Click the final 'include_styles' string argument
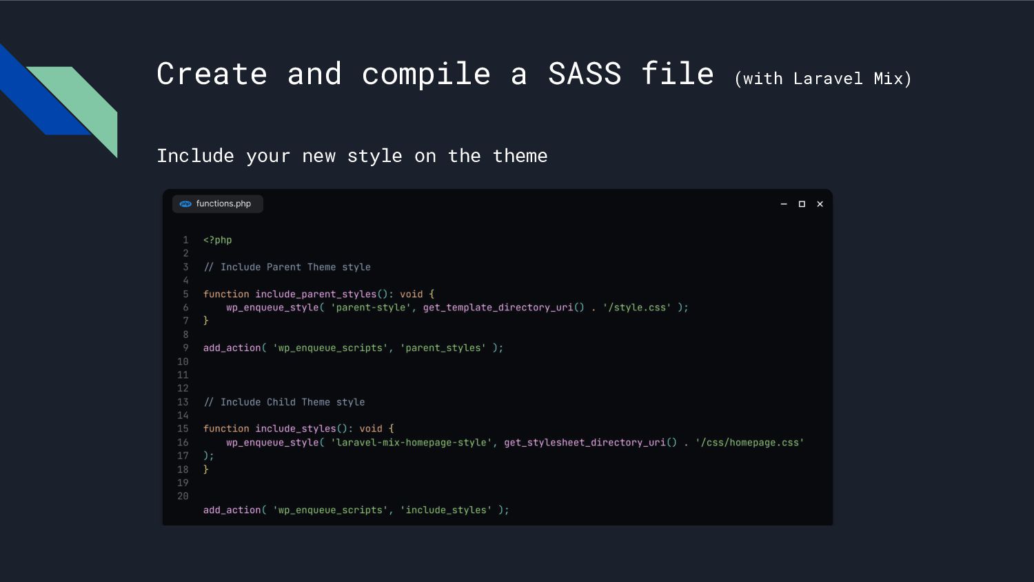The image size is (1034, 582). (446, 510)
